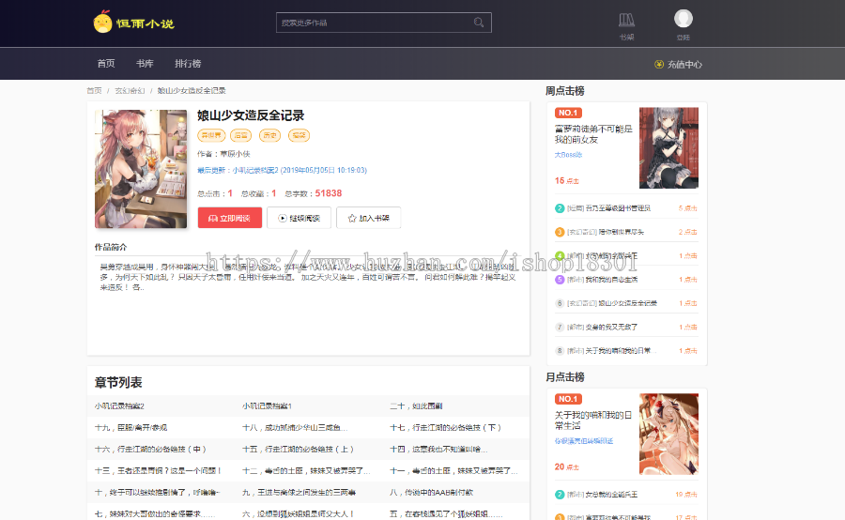
Task: Open chapter 十四，这票我也不知道叫啥
Action: [438, 449]
